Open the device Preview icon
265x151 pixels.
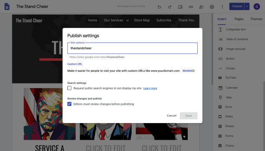click(x=180, y=7)
